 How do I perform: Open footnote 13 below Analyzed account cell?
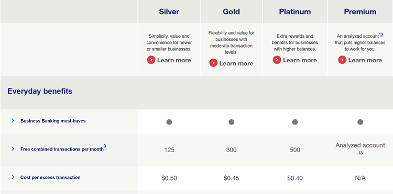(360, 153)
